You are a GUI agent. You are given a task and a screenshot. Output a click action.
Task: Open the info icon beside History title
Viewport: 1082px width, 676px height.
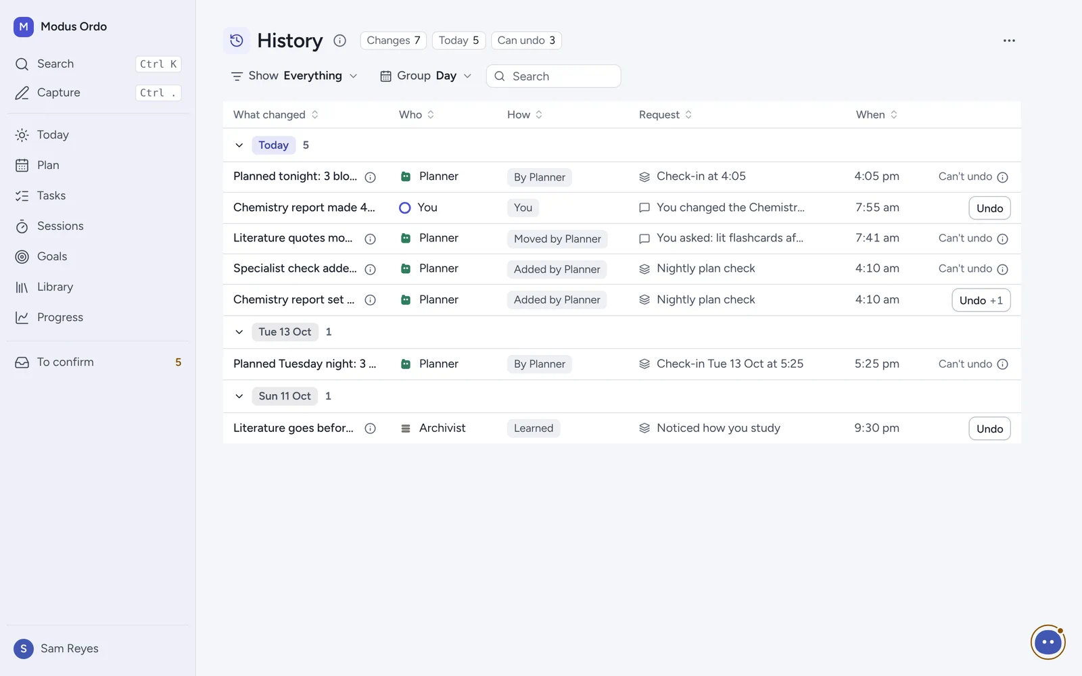click(340, 41)
